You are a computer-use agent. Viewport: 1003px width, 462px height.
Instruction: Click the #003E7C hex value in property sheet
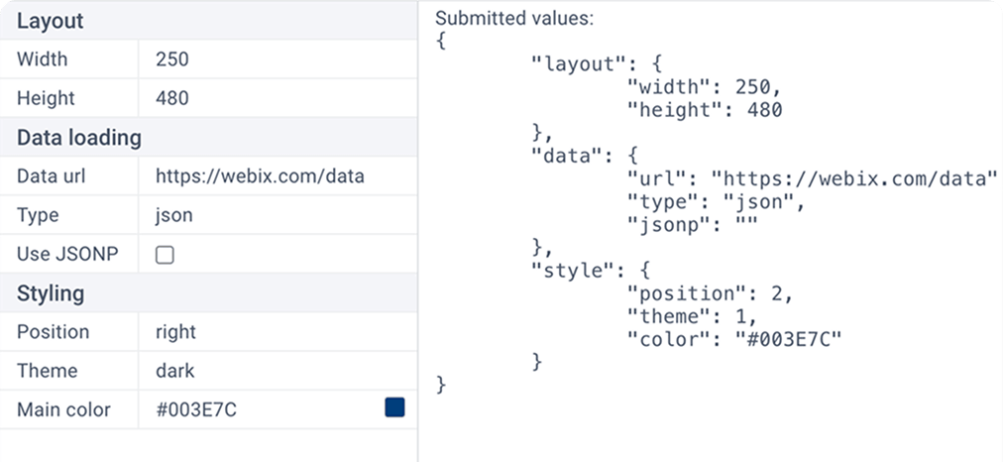[x=196, y=409]
